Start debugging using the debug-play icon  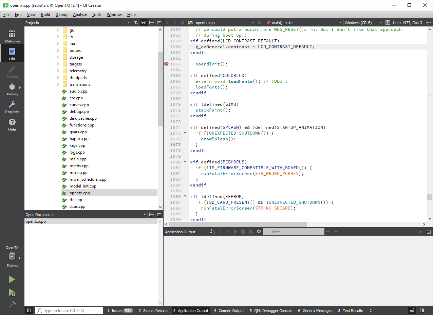[12, 292]
